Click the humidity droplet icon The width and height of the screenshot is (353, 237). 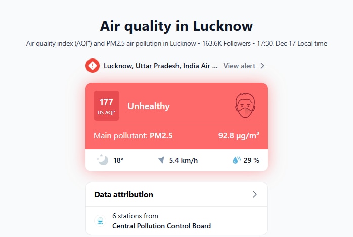pyautogui.click(x=236, y=160)
